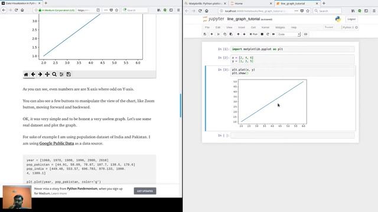Reload the Medium article page

tap(16, 10)
